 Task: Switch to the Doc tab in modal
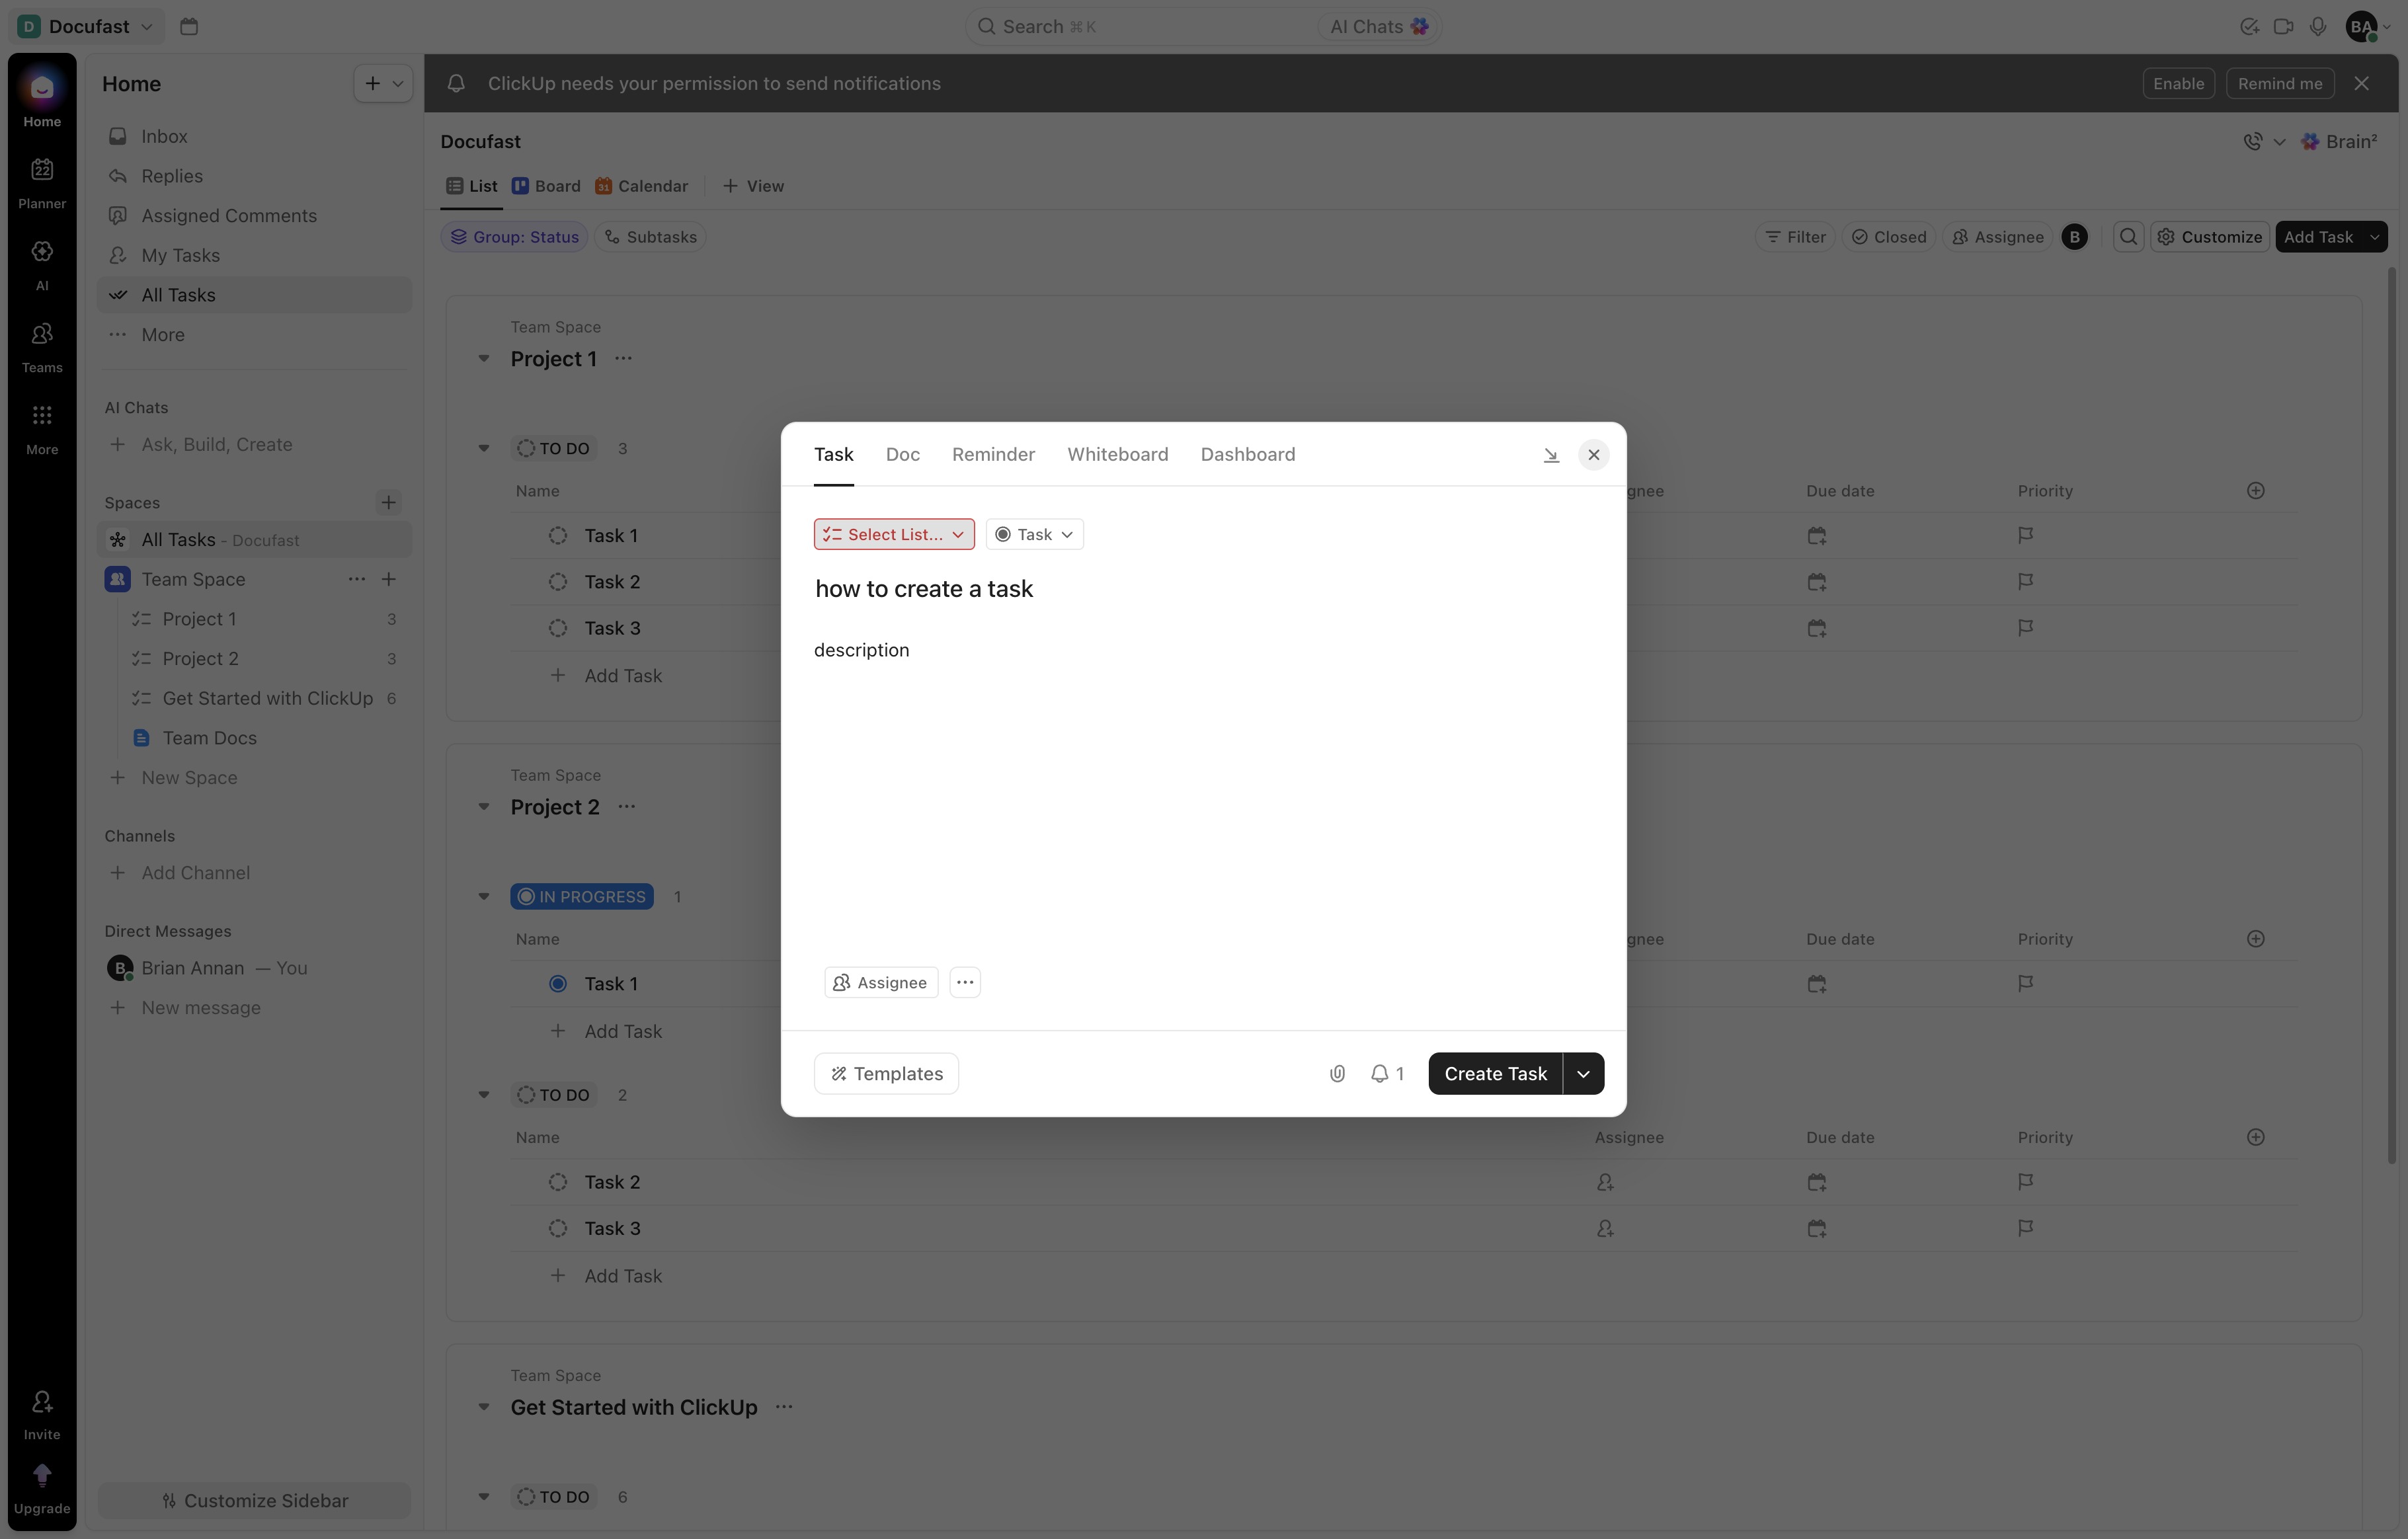pos(902,455)
